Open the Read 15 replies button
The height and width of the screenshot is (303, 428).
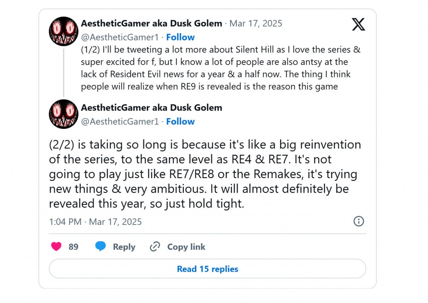pos(207,269)
